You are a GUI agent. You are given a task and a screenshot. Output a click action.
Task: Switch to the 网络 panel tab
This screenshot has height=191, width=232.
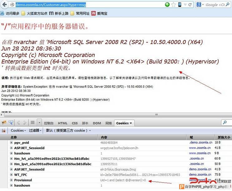pos(109,123)
